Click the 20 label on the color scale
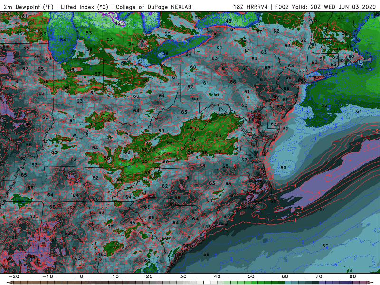This screenshot has width=380, height=285. pos(149,276)
